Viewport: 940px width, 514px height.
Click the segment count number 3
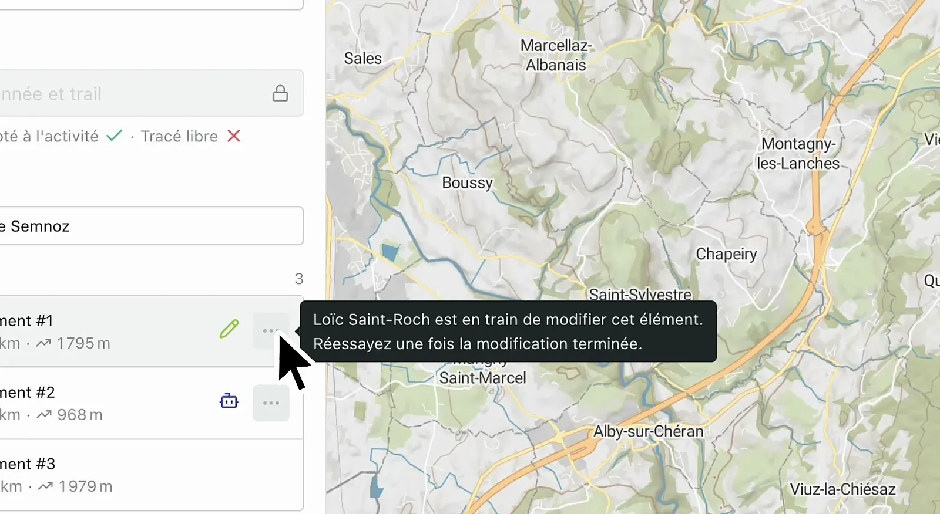tap(299, 279)
